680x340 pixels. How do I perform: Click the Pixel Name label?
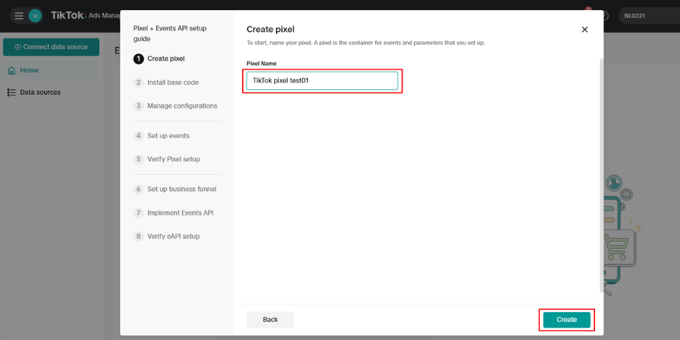click(262, 63)
